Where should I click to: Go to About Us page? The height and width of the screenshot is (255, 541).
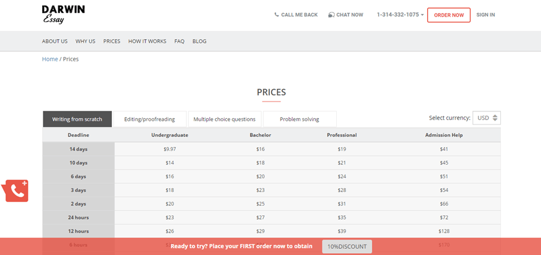pyautogui.click(x=55, y=41)
